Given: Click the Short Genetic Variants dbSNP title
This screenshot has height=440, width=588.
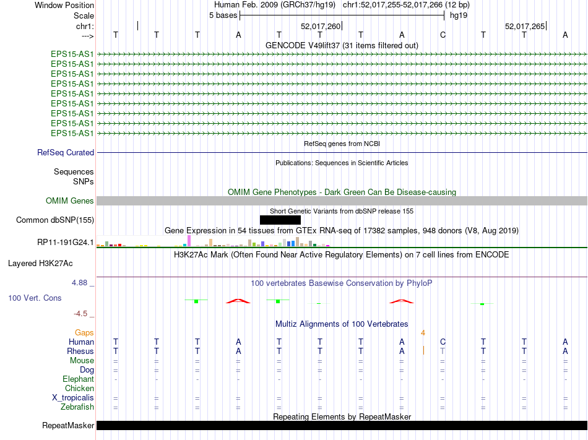Looking at the screenshot, I should pos(342,211).
